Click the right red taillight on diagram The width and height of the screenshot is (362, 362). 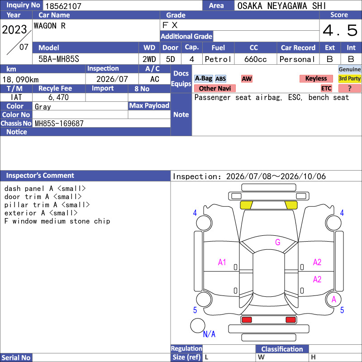[291, 320]
